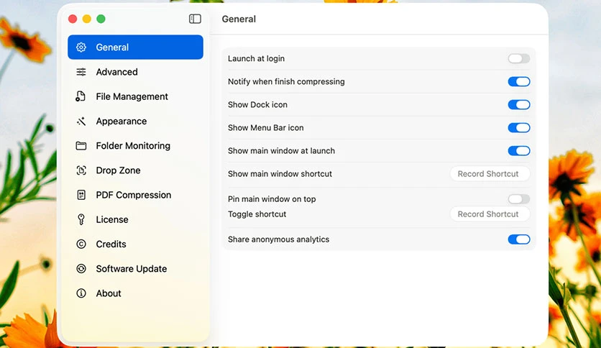Click the Drop Zone viewfinder icon
This screenshot has height=348, width=601.
[x=81, y=170]
